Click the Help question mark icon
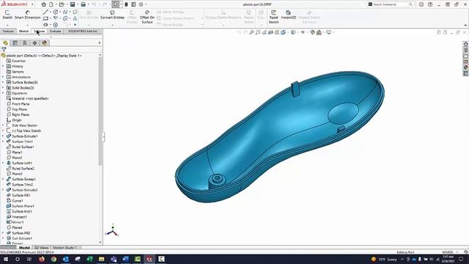Screen dimensions: 469x264 [x=430, y=4]
